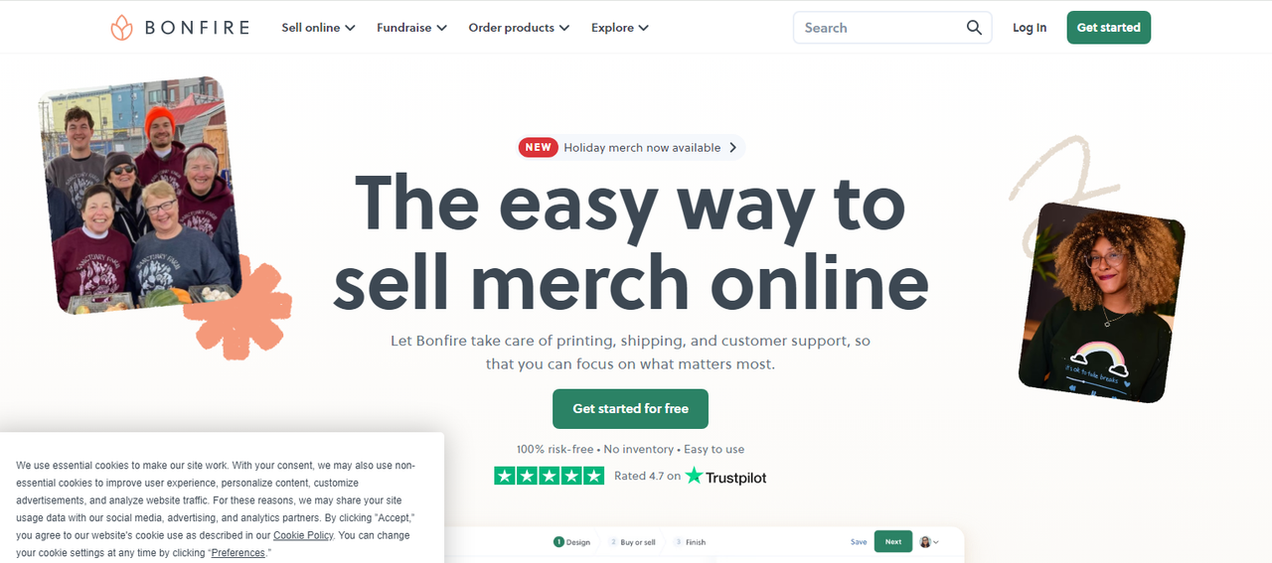Expand the Fundraise dropdown
Screen dimensions: 1272x563
[x=411, y=28]
